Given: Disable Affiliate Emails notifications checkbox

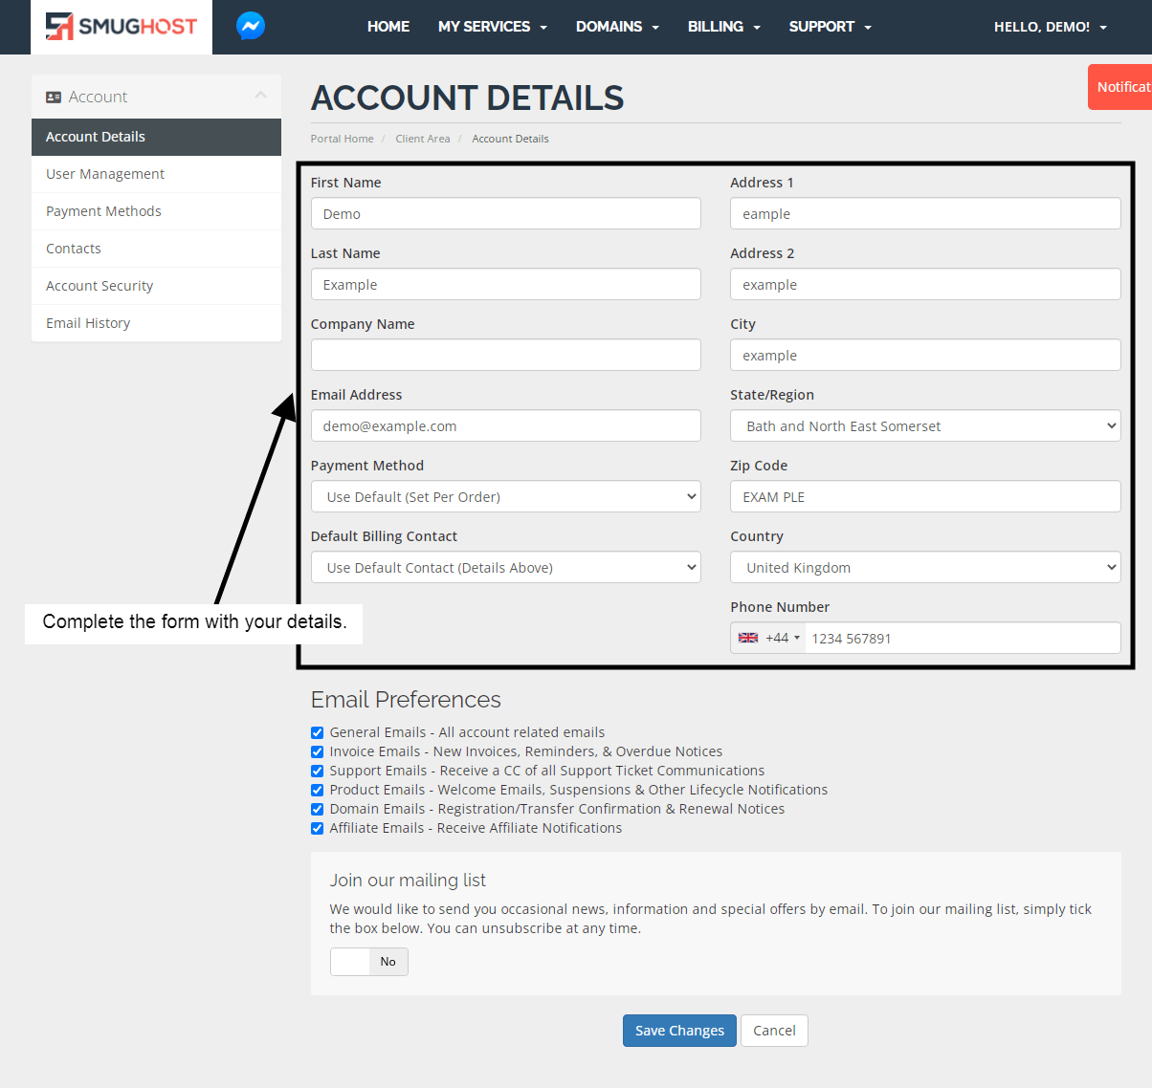Looking at the screenshot, I should click(x=317, y=828).
